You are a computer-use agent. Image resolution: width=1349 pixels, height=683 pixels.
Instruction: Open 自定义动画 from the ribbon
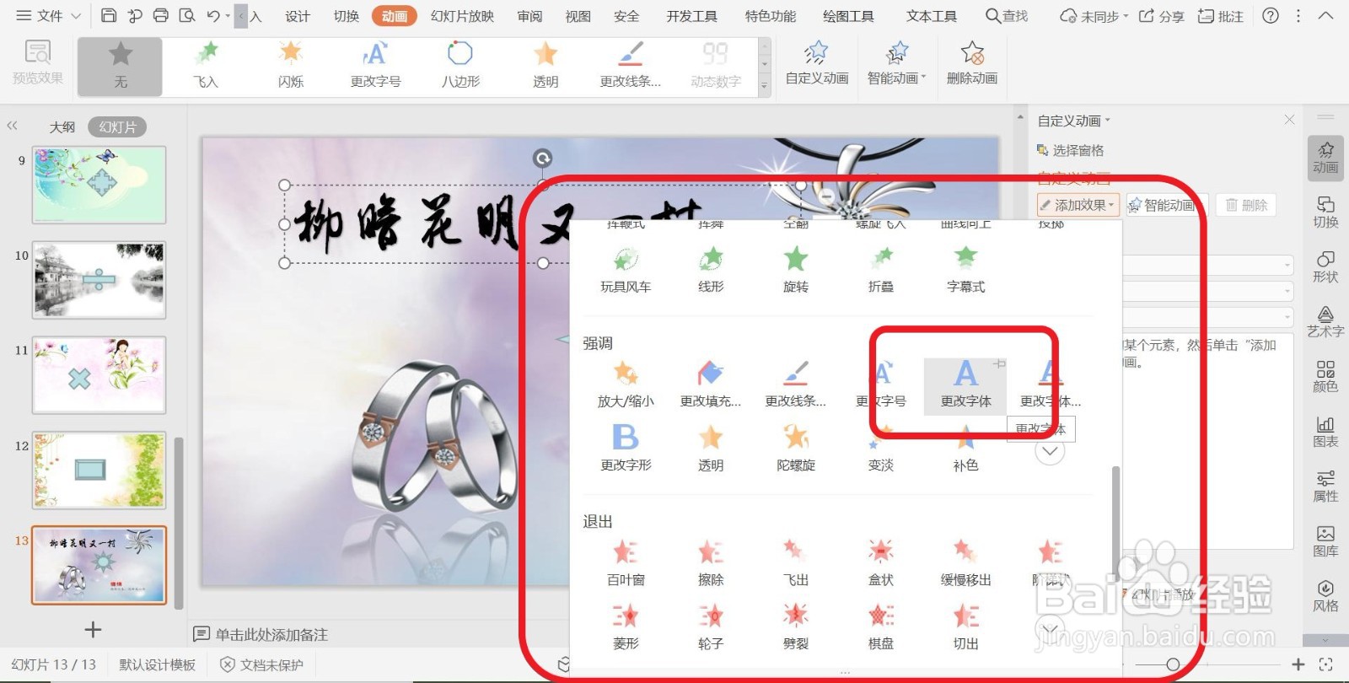[x=816, y=64]
